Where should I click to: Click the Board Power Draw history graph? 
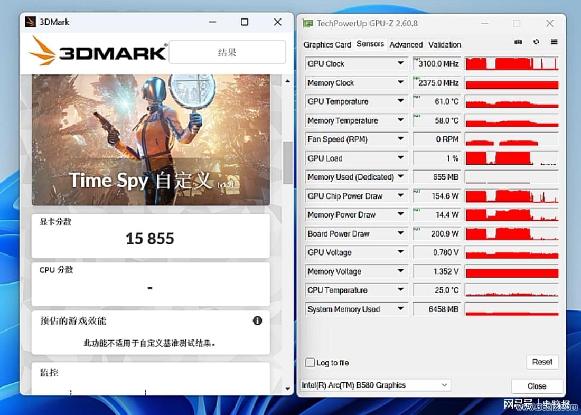(x=512, y=233)
